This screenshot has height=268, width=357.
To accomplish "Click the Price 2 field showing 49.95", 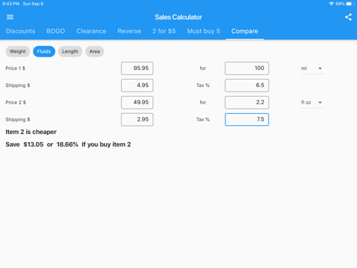I will 137,103.
